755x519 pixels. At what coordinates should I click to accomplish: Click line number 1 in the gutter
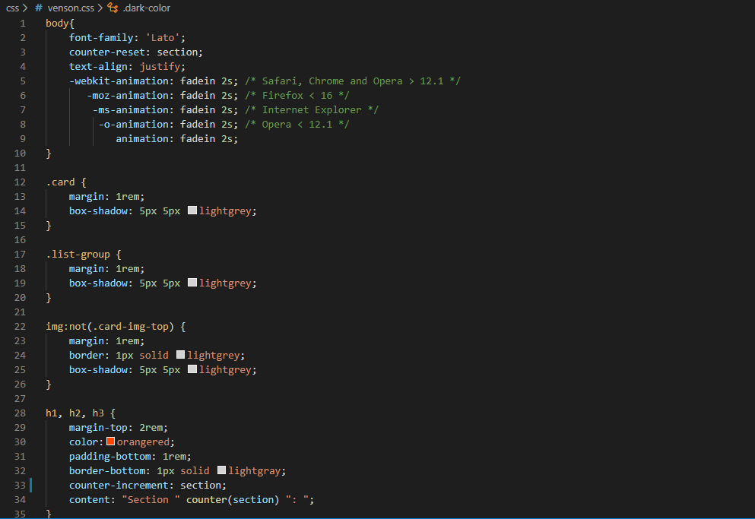(23, 23)
